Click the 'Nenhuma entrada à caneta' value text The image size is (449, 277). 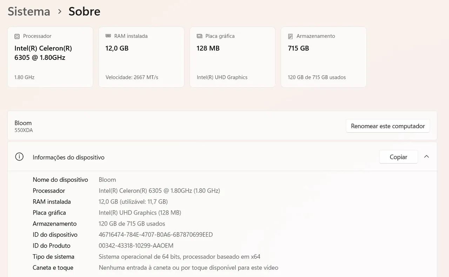pyautogui.click(x=188, y=268)
